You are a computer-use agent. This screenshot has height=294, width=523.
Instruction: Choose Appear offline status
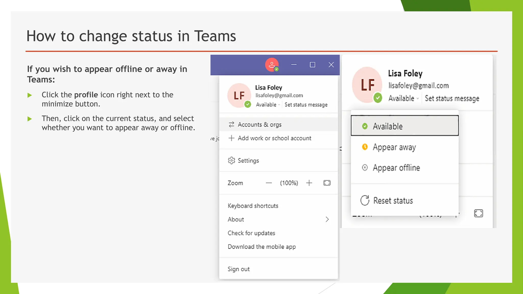405,168
